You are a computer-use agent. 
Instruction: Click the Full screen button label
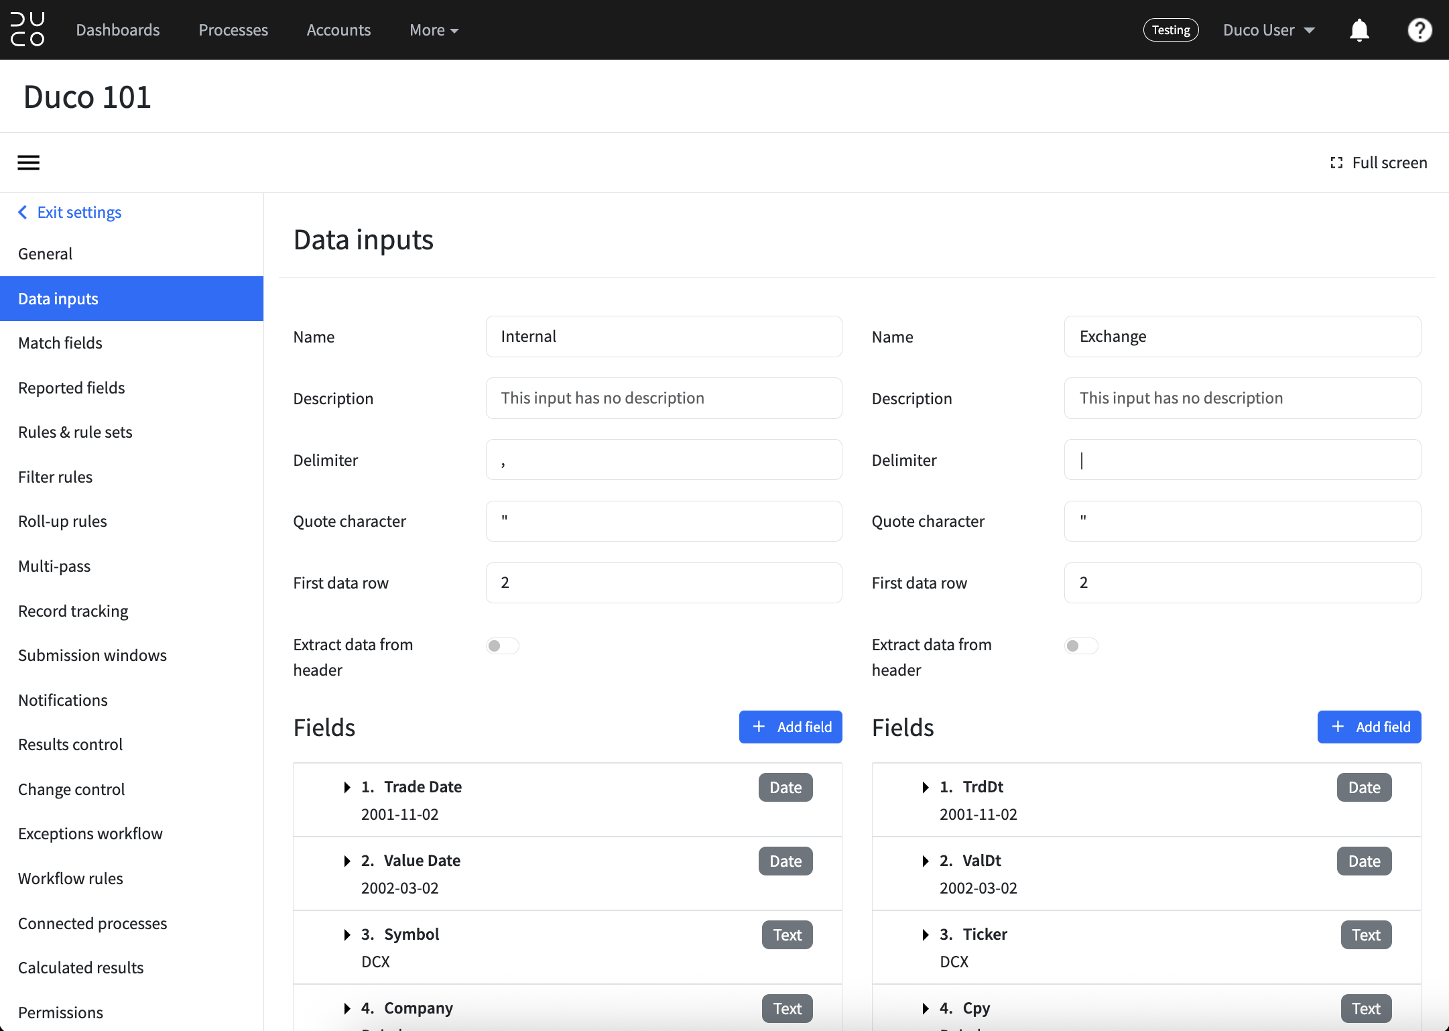(1389, 163)
